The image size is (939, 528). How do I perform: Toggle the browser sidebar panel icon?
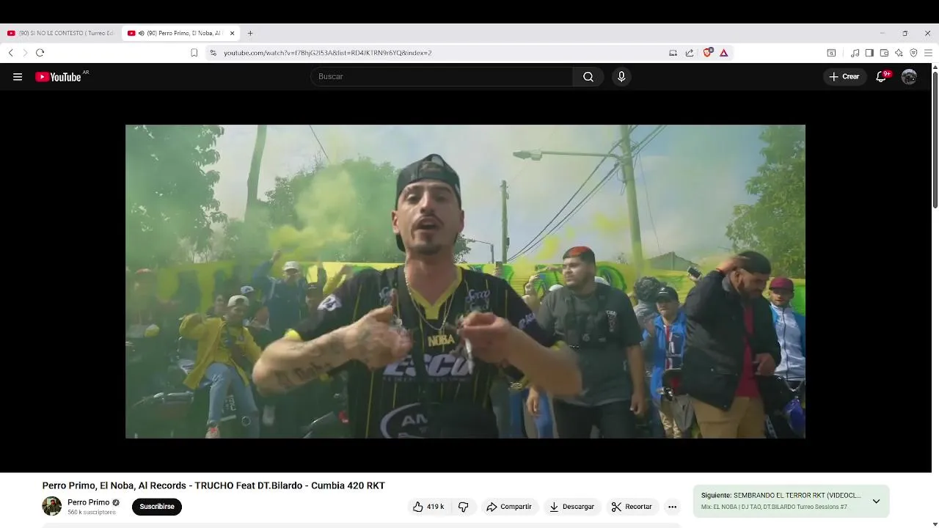(x=869, y=53)
